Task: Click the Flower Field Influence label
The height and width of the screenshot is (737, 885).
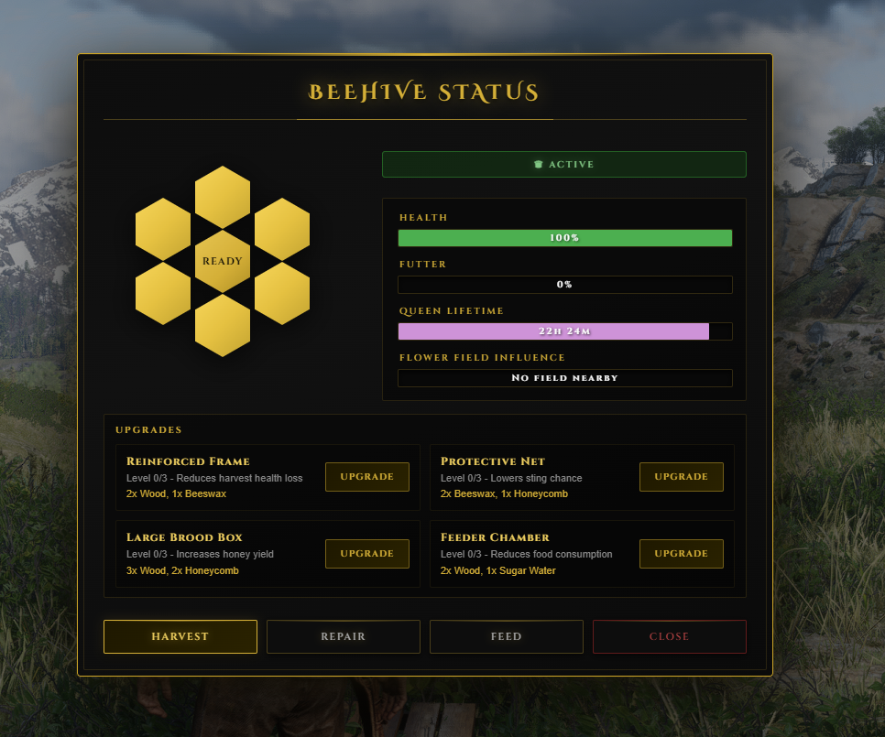Action: 482,357
